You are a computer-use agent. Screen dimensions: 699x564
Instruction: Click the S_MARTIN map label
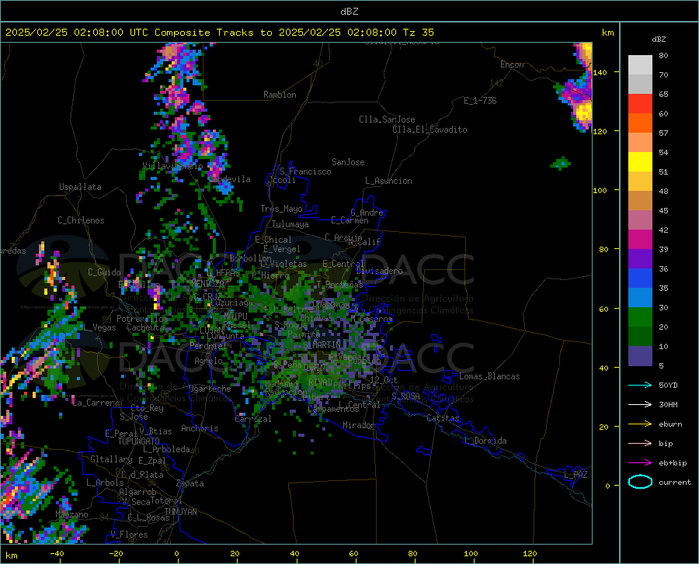click(x=322, y=344)
